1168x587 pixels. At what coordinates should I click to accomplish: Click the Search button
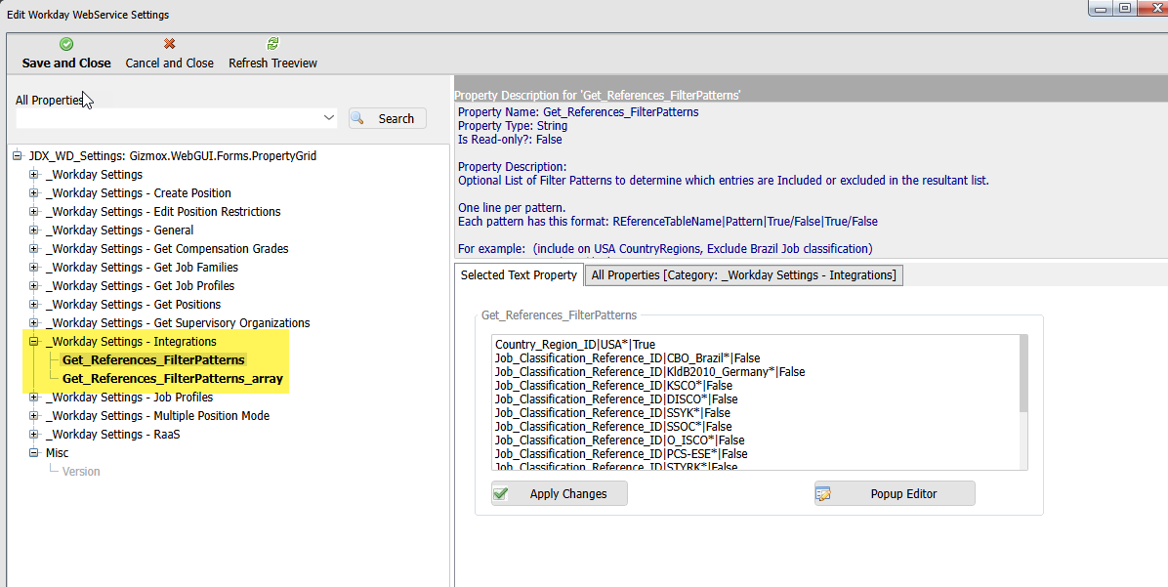[x=388, y=118]
